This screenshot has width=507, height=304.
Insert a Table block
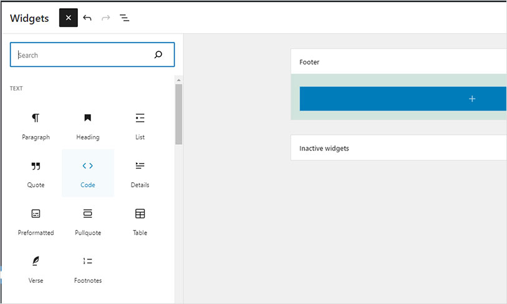pyautogui.click(x=140, y=222)
